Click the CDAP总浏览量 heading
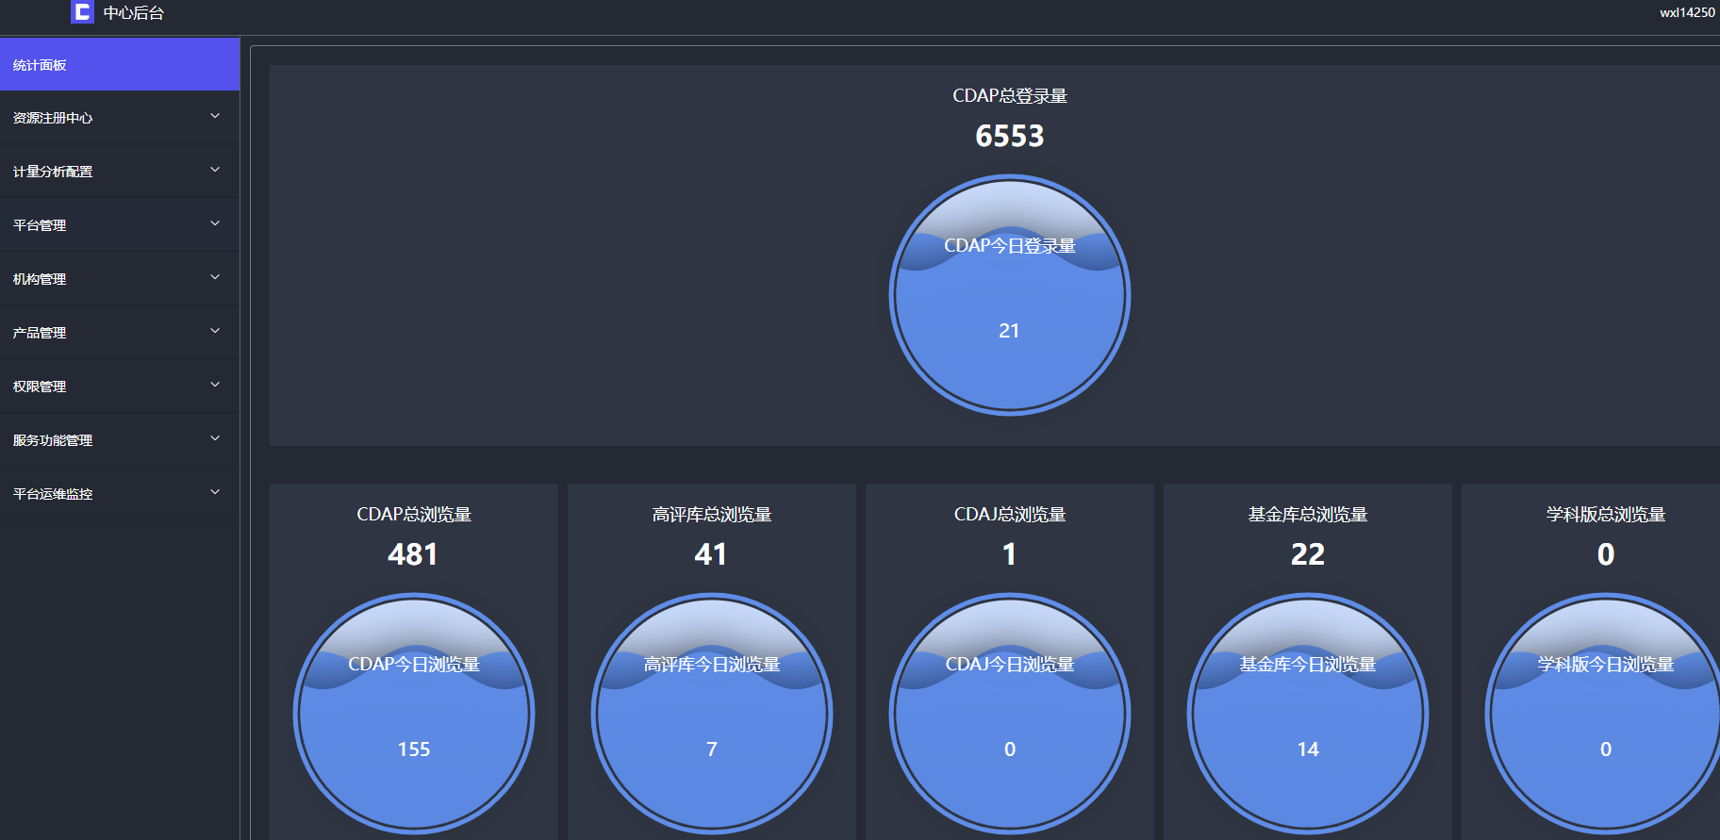The height and width of the screenshot is (840, 1720). tap(414, 515)
